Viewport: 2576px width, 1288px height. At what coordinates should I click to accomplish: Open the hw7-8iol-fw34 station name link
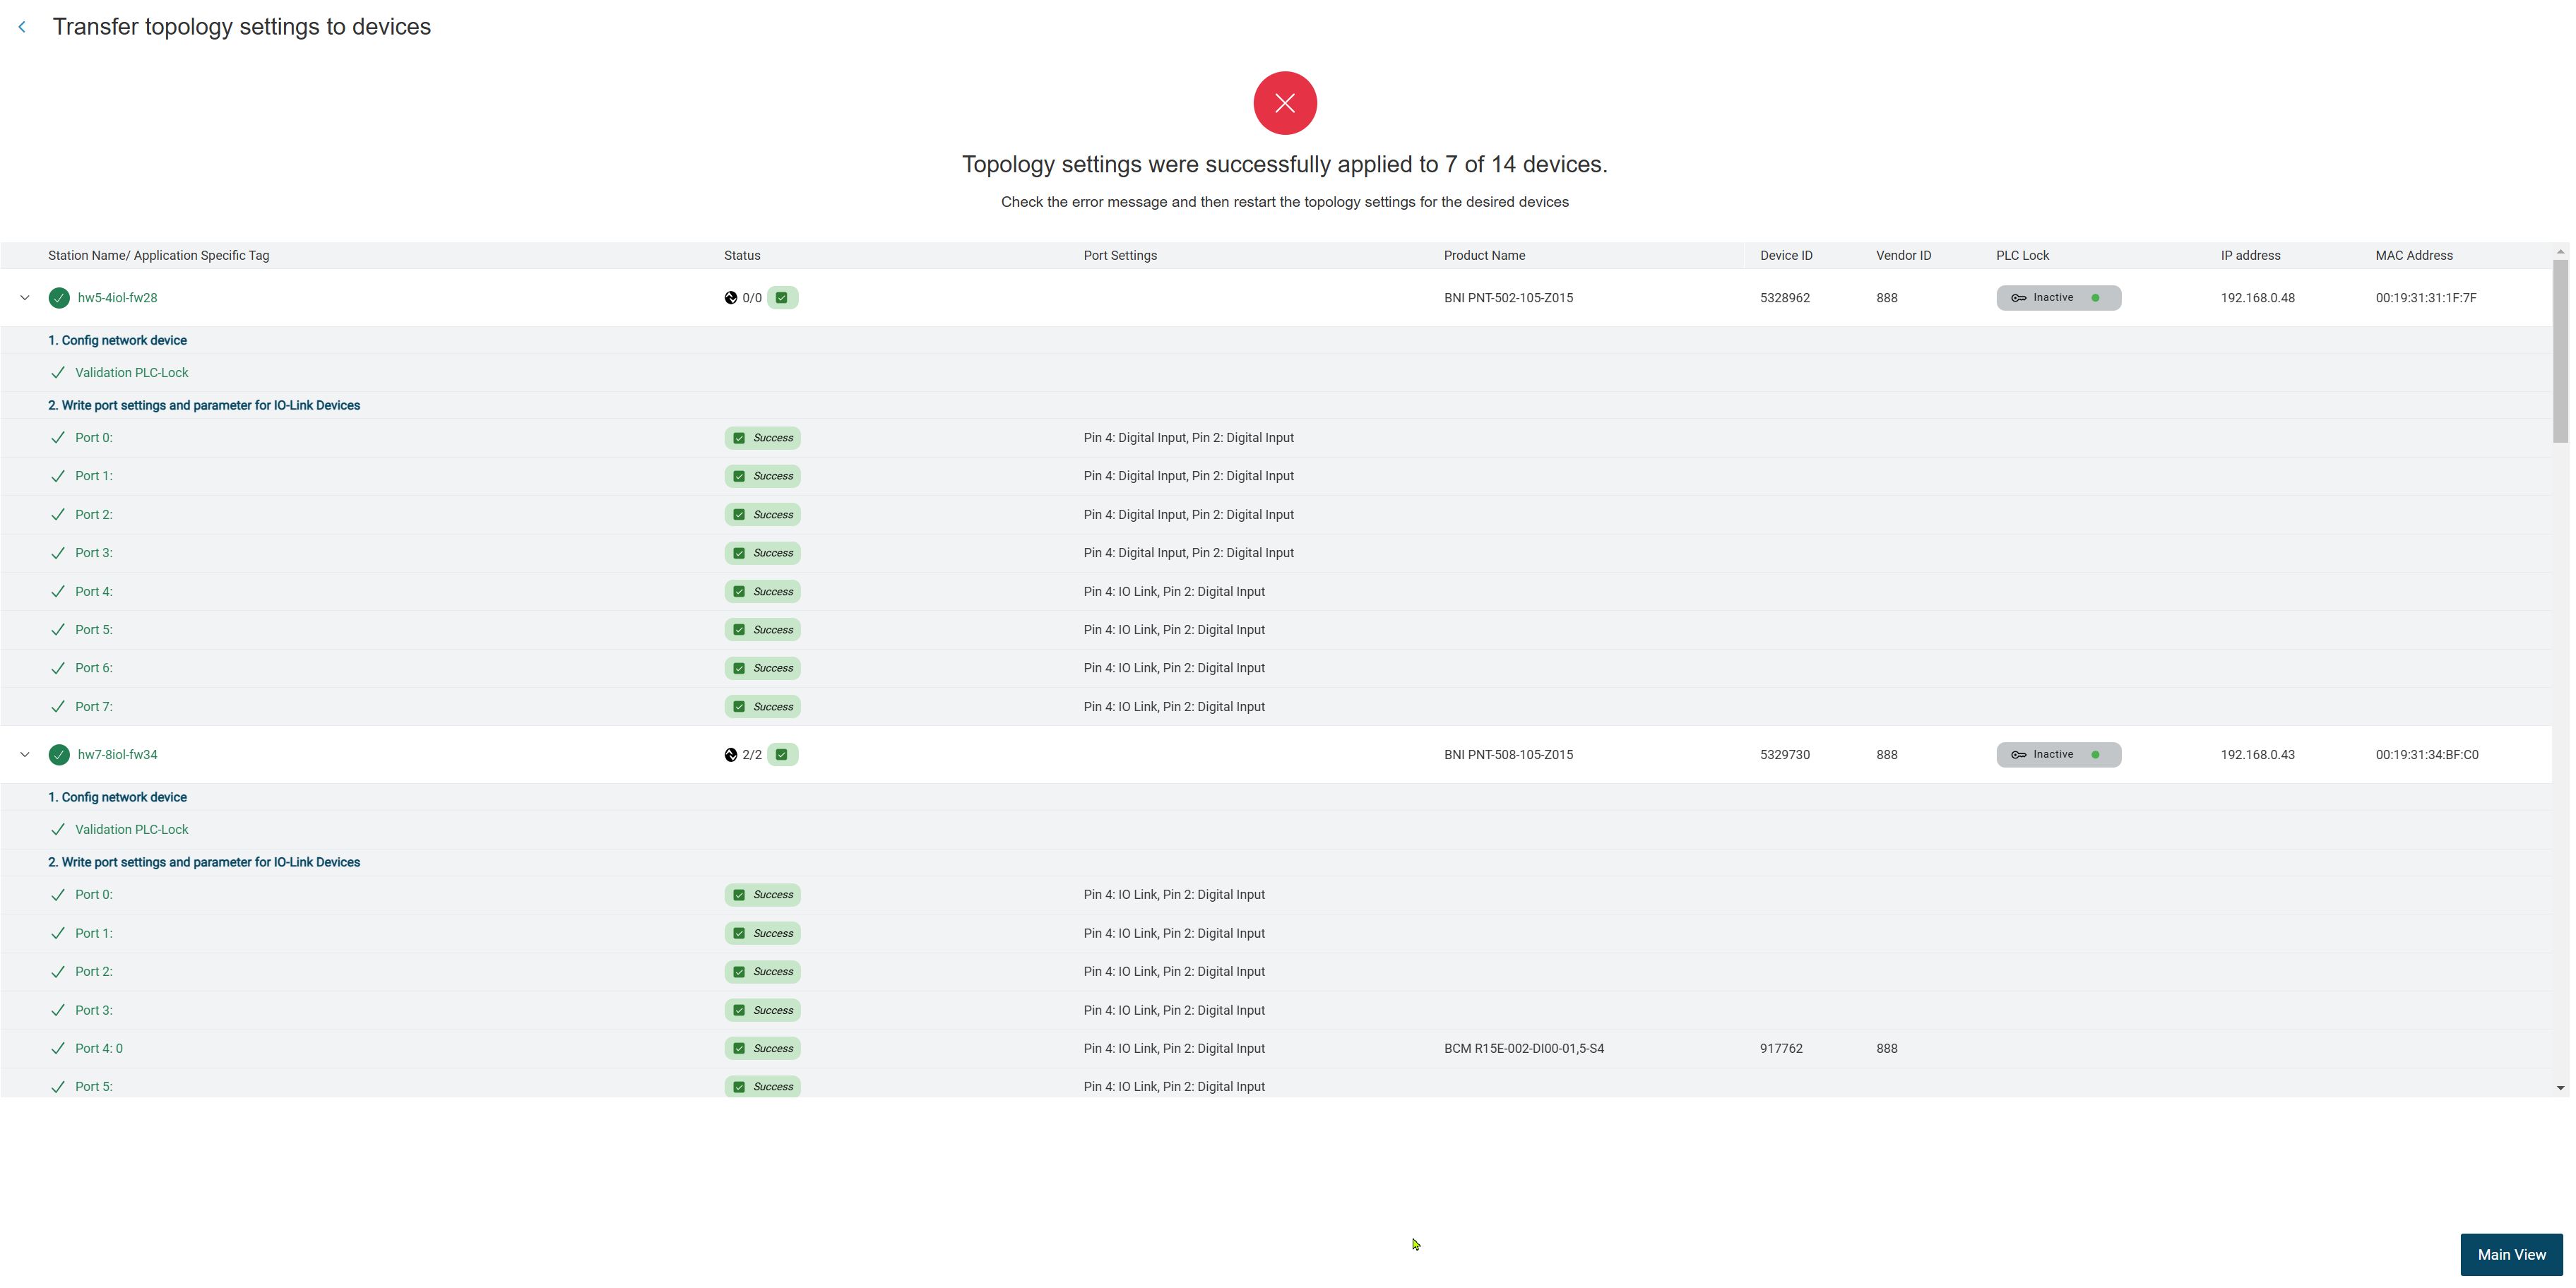point(117,755)
